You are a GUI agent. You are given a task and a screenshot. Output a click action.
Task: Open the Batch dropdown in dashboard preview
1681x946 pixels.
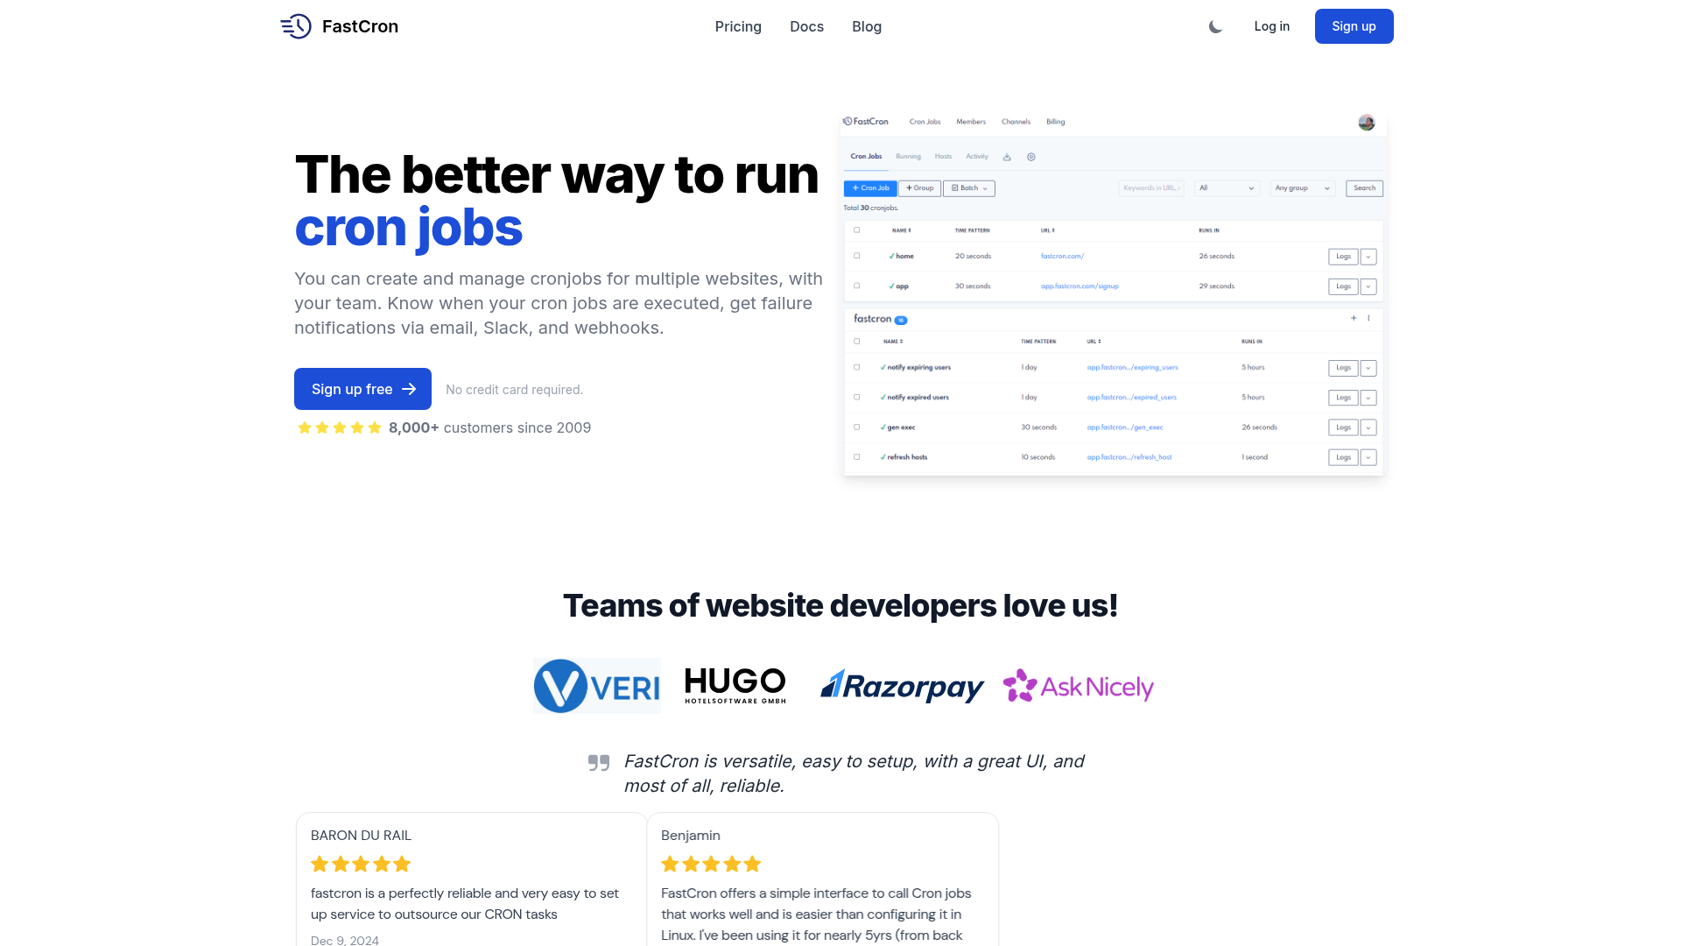tap(969, 188)
